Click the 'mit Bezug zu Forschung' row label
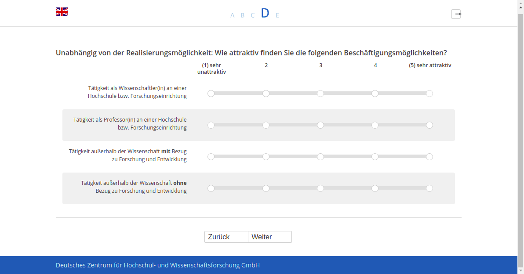 [x=128, y=155]
